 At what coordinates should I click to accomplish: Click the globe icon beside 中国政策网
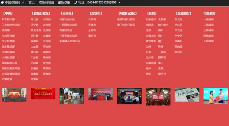click(2, 2)
